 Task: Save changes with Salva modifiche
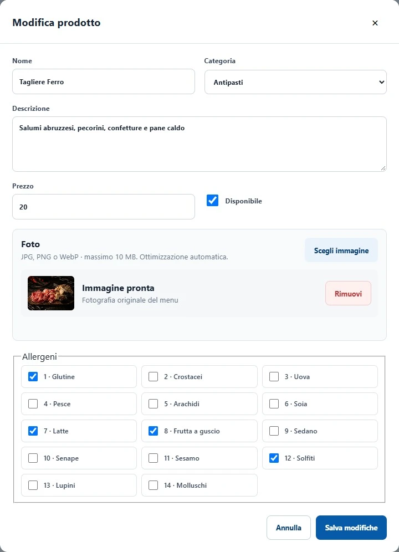(x=351, y=528)
